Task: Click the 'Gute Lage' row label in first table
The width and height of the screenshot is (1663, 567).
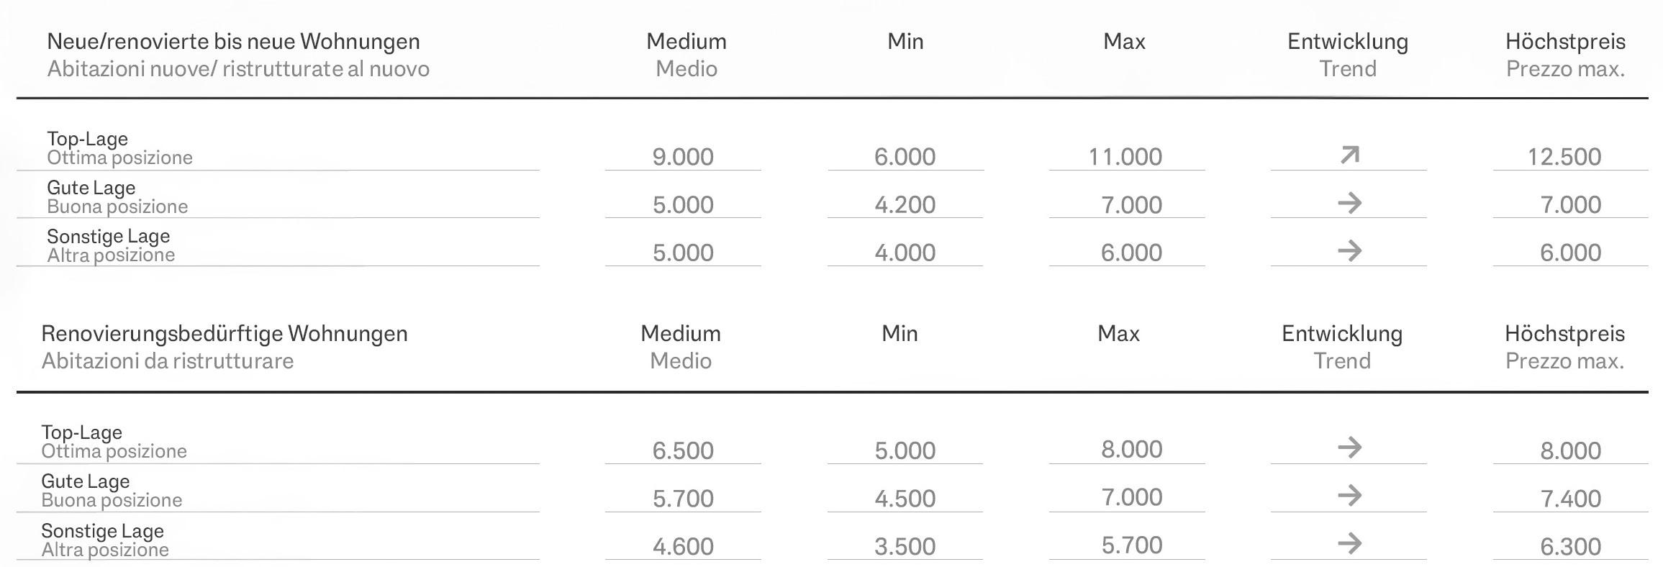Action: (x=91, y=188)
